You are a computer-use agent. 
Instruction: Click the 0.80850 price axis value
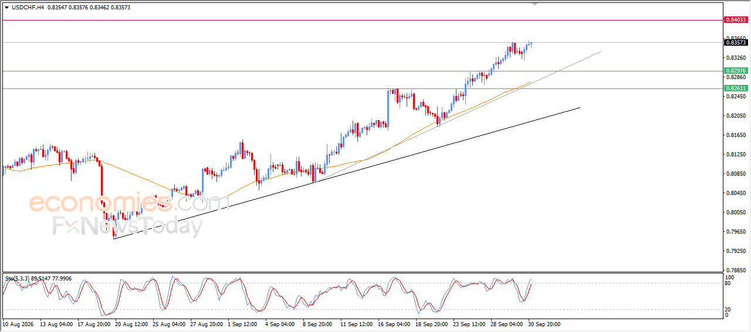tap(736, 174)
